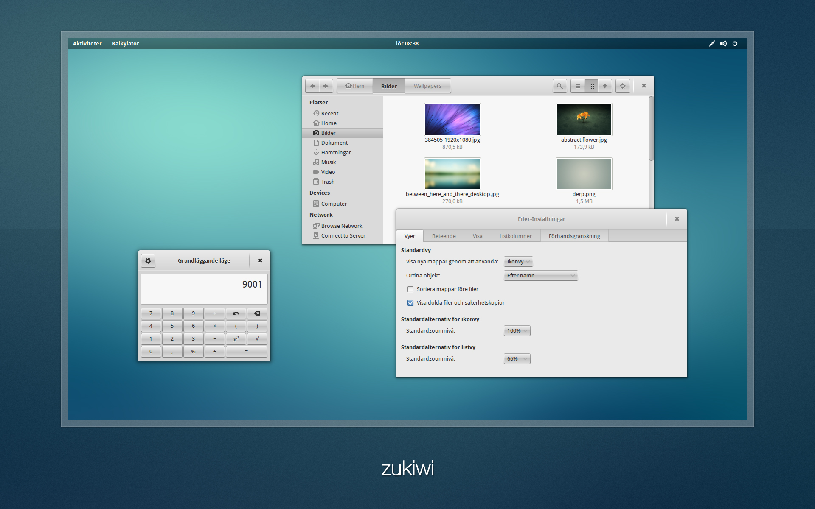This screenshot has height=509, width=815.
Task: Open the Kalkylator menu in the top bar
Action: coord(125,43)
